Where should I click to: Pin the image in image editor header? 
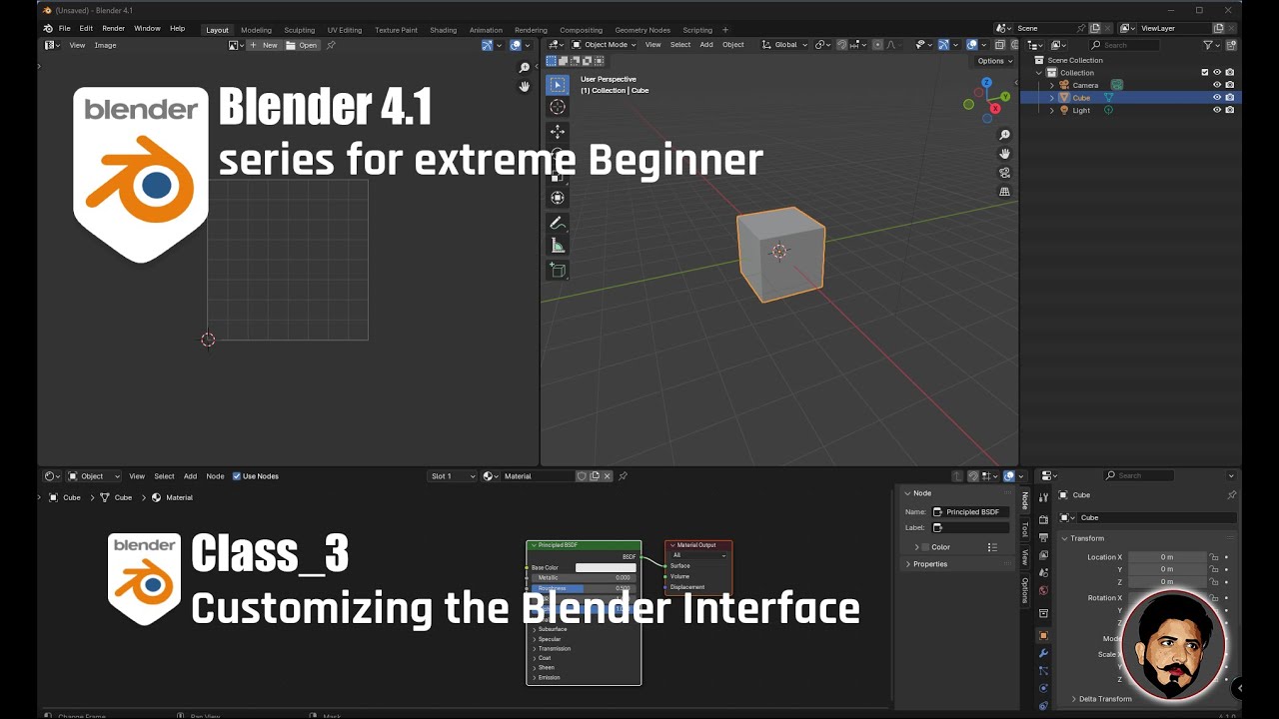click(331, 45)
